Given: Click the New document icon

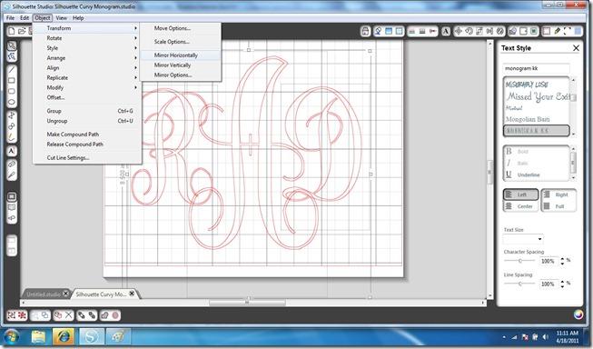Looking at the screenshot, I should pyautogui.click(x=12, y=31).
